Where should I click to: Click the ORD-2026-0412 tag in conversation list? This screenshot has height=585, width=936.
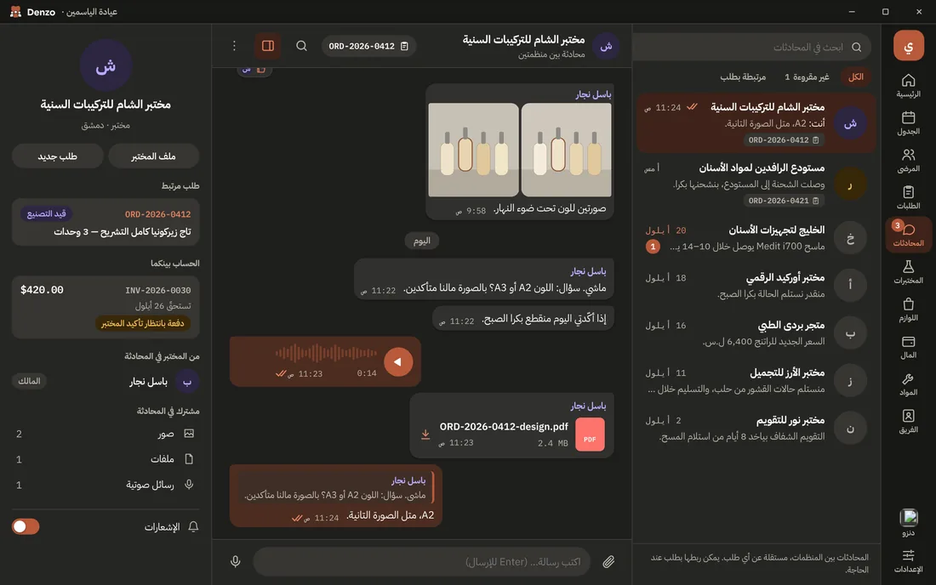click(784, 139)
